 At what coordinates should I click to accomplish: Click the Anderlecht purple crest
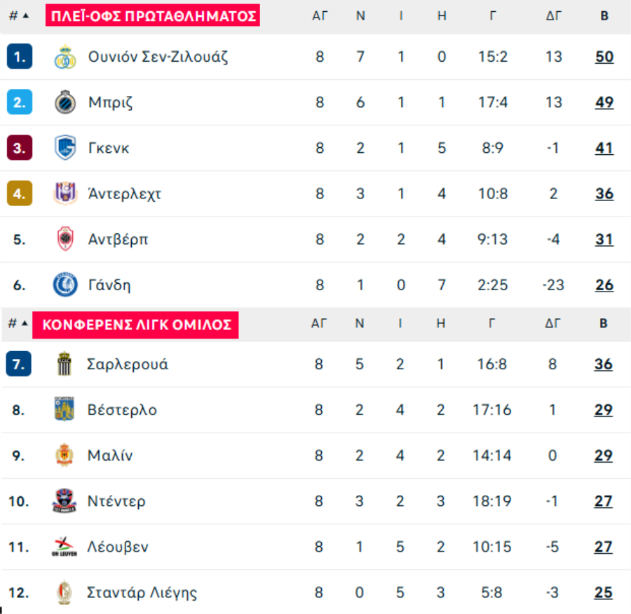coord(65,193)
